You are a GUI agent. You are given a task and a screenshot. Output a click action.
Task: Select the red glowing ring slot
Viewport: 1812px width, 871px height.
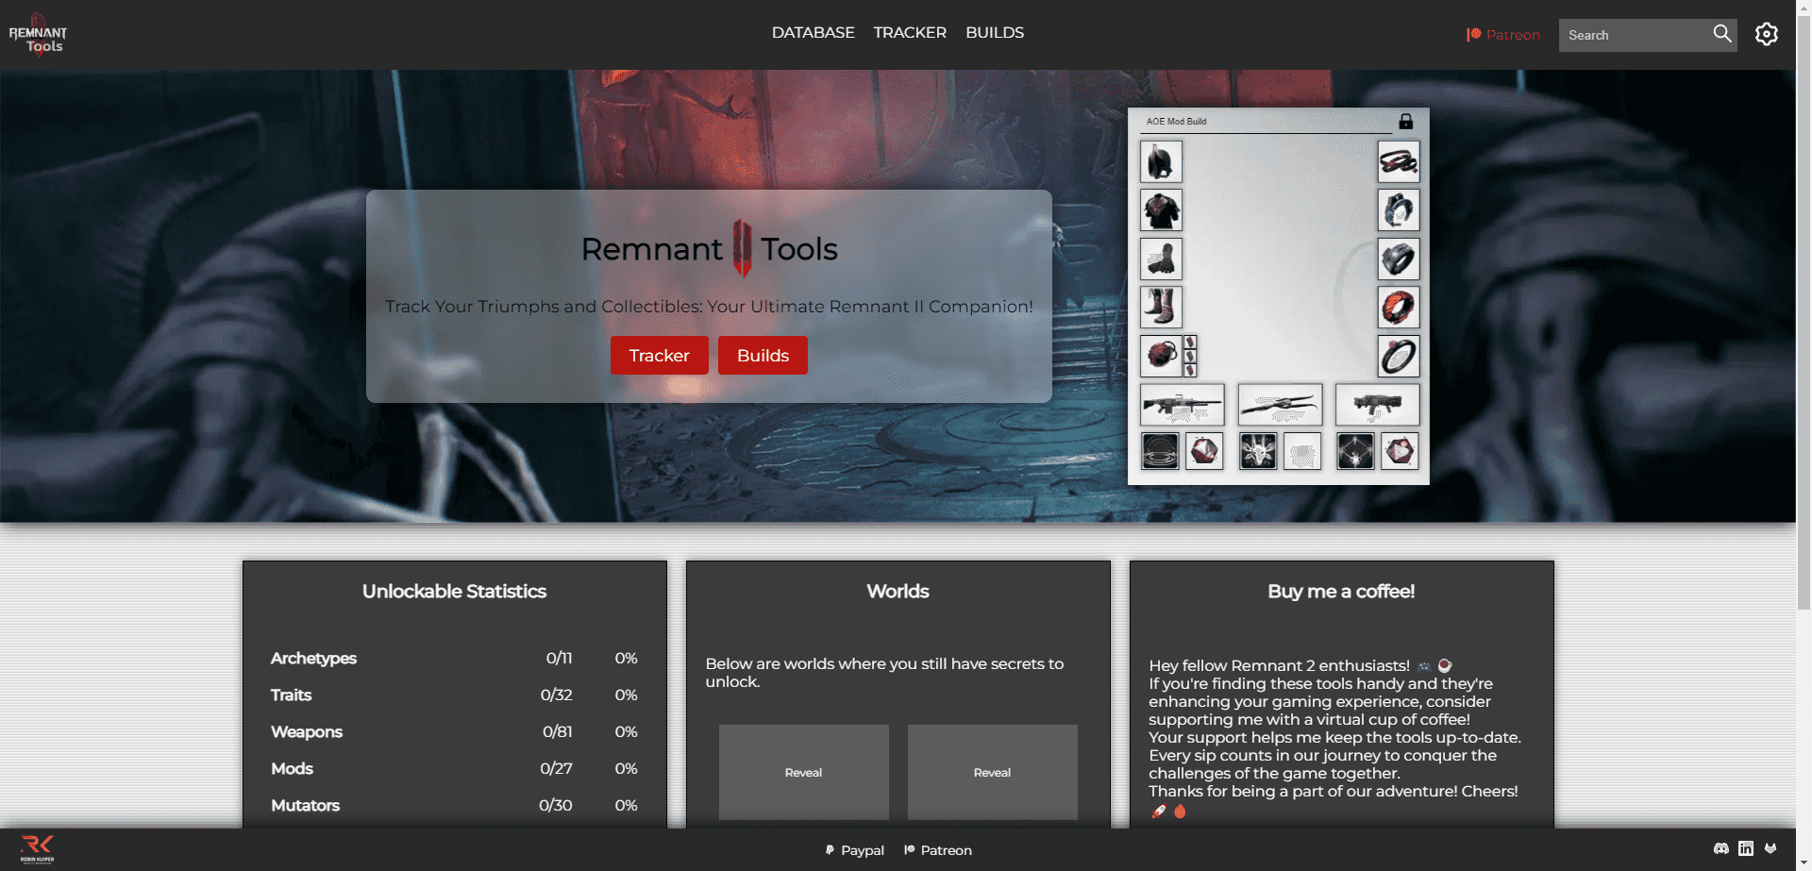1398,308
